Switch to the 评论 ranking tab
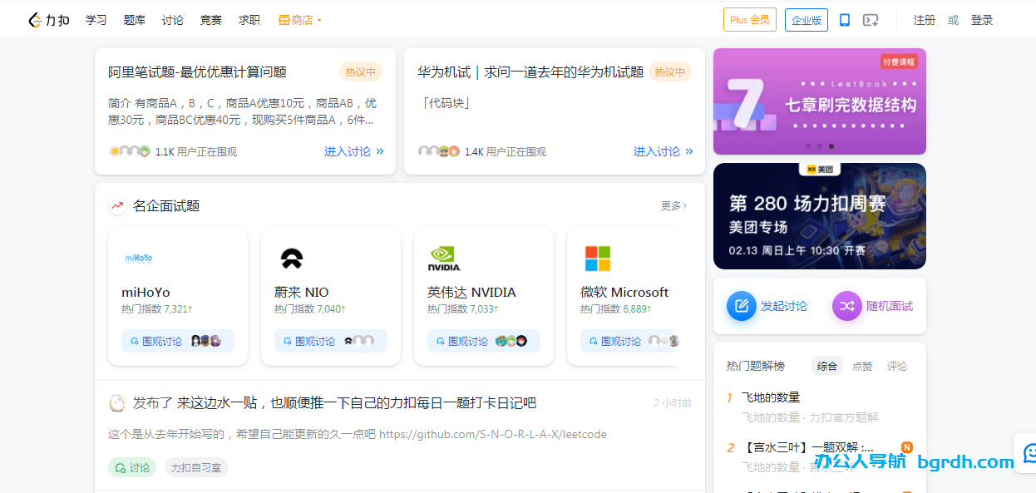The image size is (1036, 493). [x=897, y=366]
